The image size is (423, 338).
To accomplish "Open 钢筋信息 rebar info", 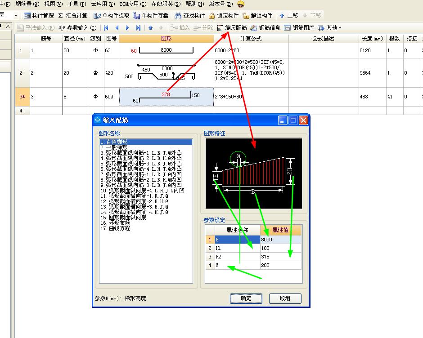I will [265, 28].
